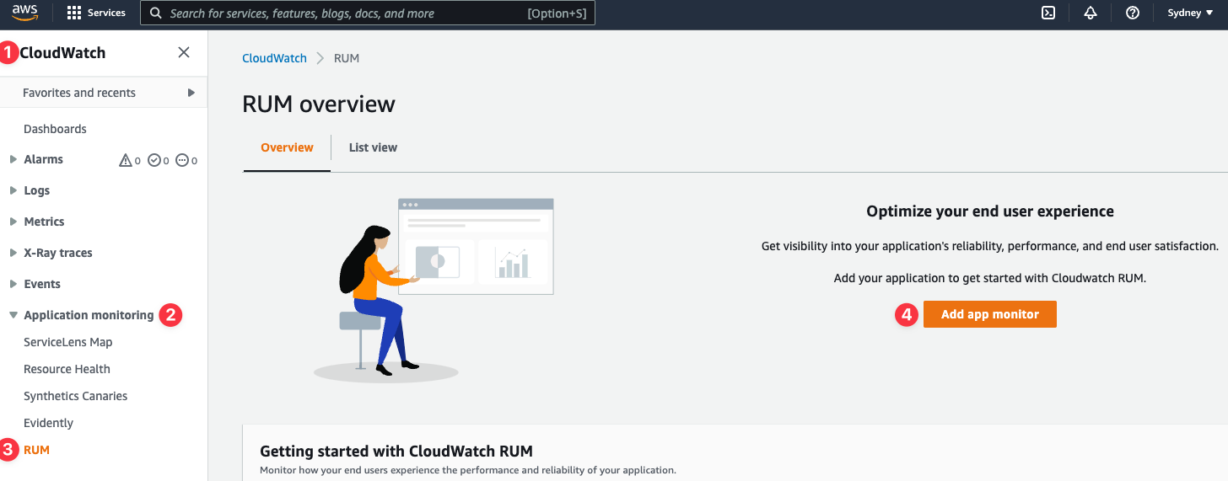The height and width of the screenshot is (481, 1228).
Task: Open the notifications bell
Action: click(1091, 13)
